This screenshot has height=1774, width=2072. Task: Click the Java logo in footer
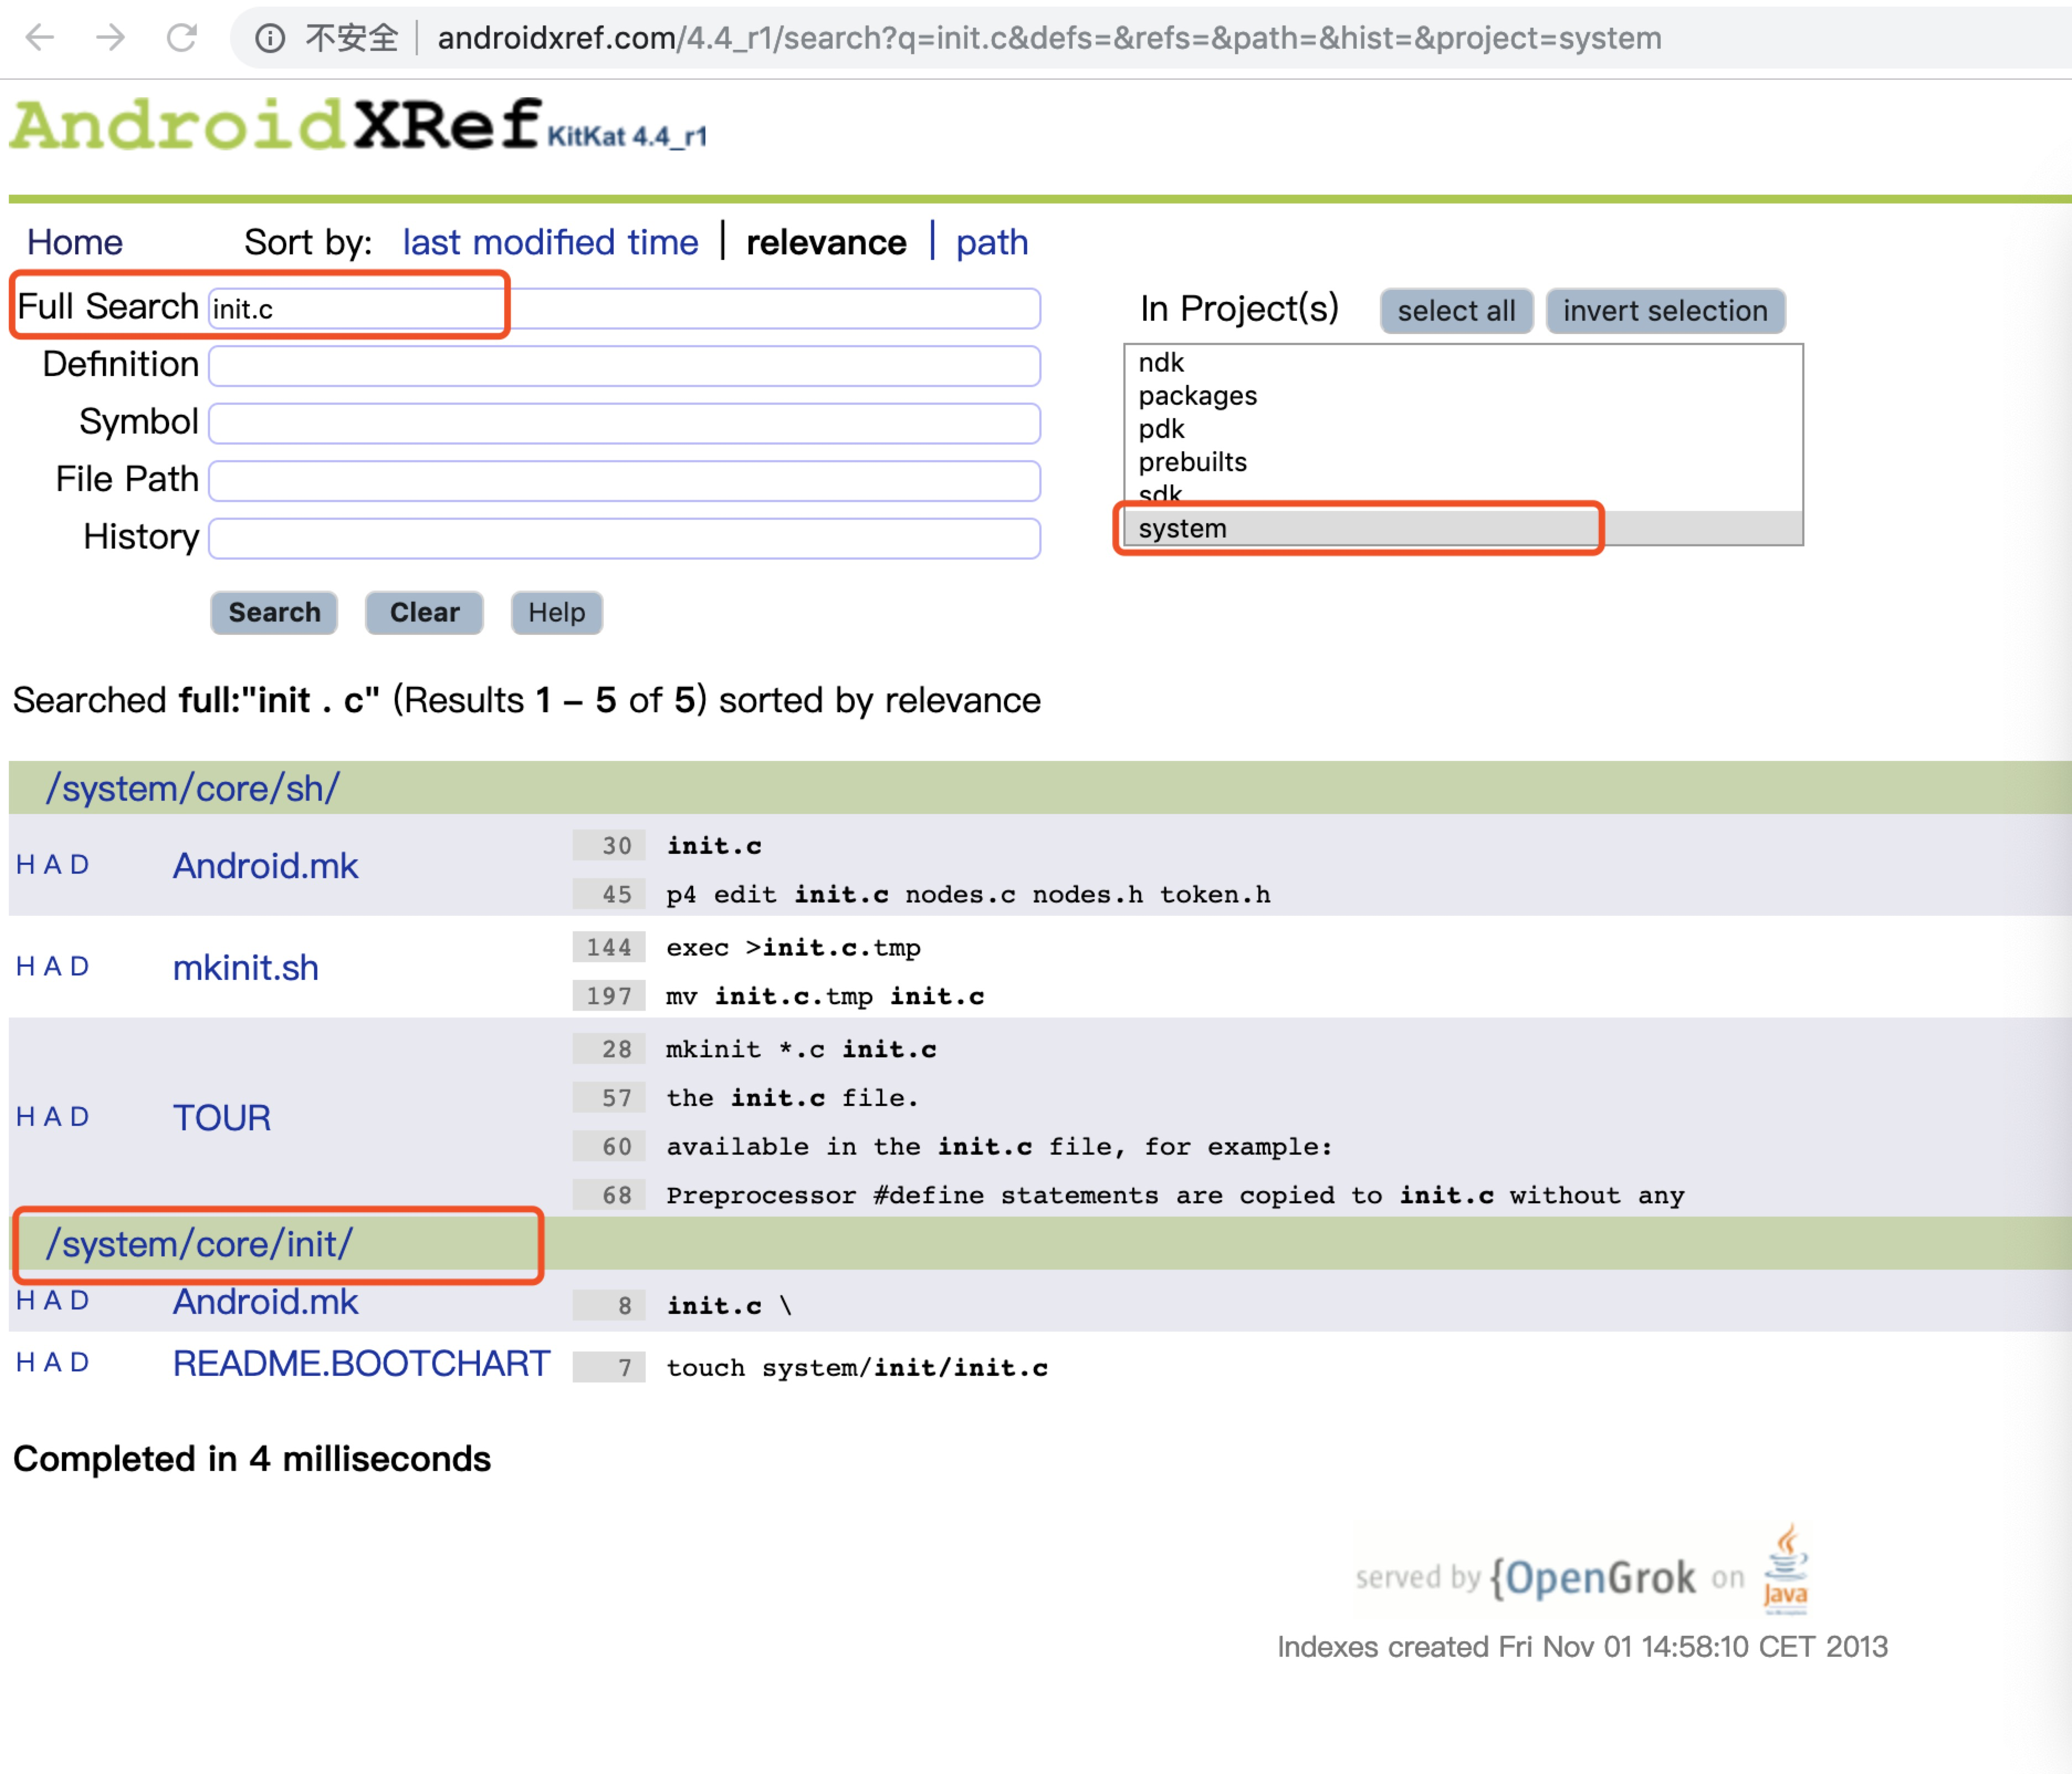click(1785, 1568)
